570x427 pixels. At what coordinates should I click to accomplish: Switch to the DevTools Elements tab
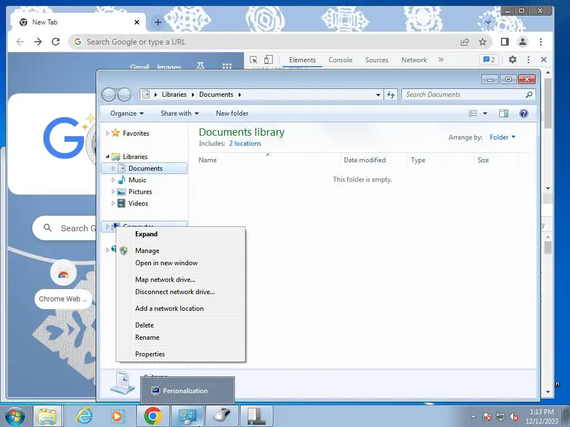point(302,60)
